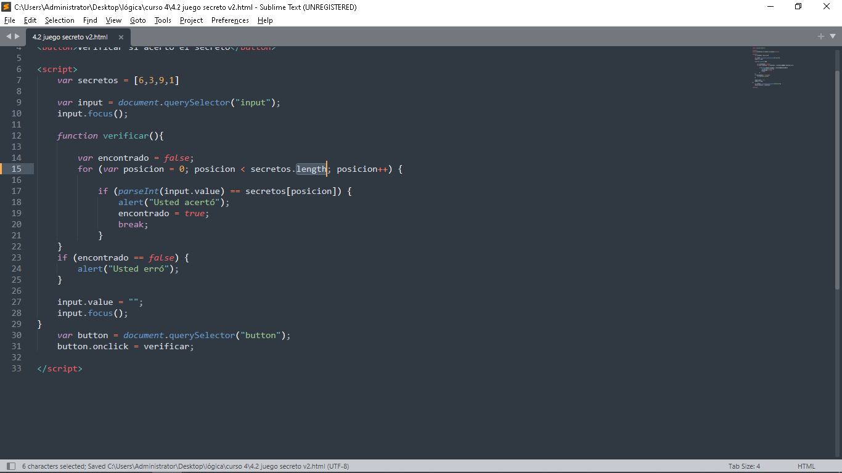Image resolution: width=842 pixels, height=473 pixels.
Task: Minimize the Sublime Text window
Action: click(x=770, y=7)
